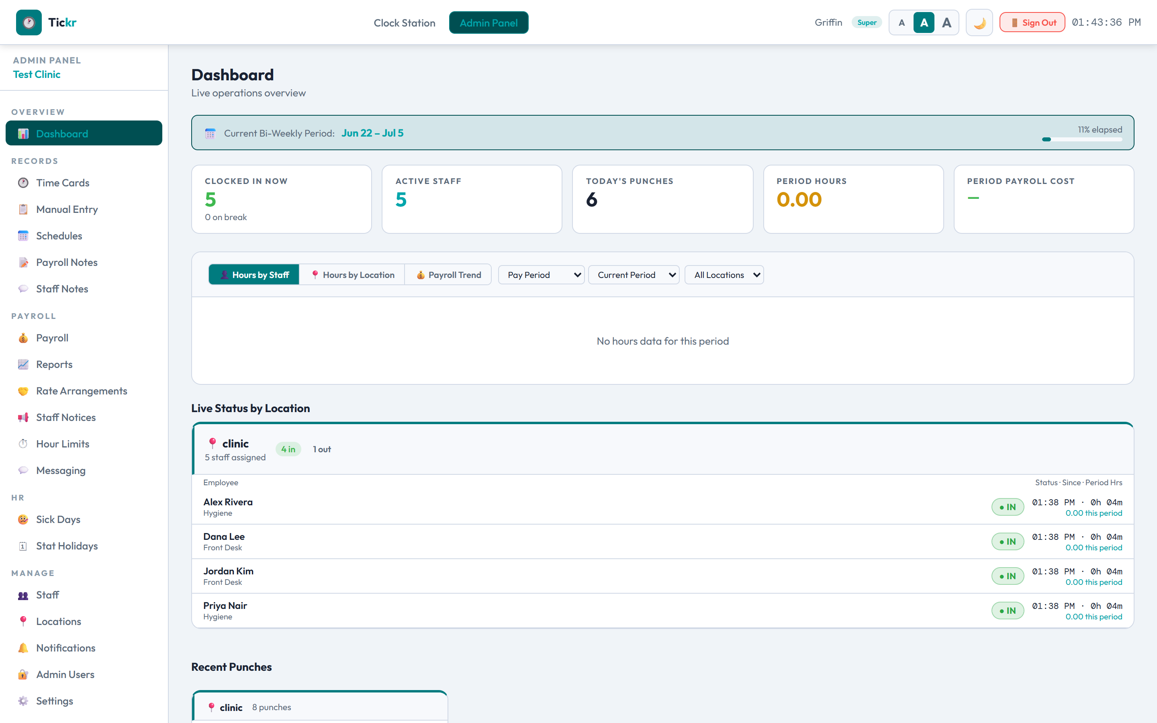Select the medium font size A
1157x723 pixels.
pos(924,22)
